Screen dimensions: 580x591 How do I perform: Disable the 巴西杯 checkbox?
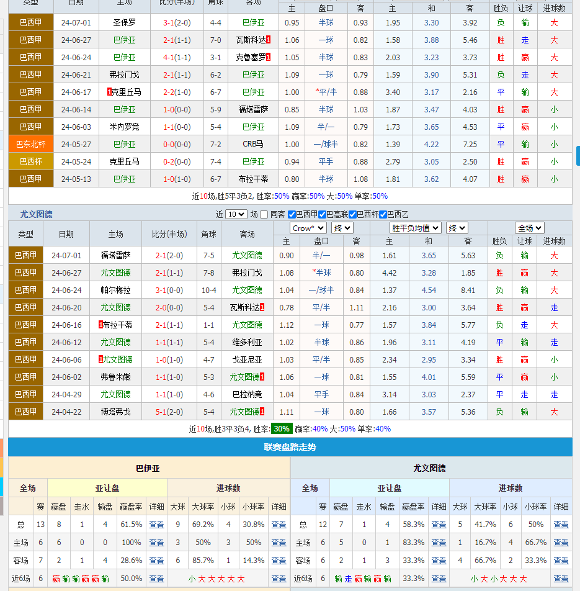tap(351, 214)
